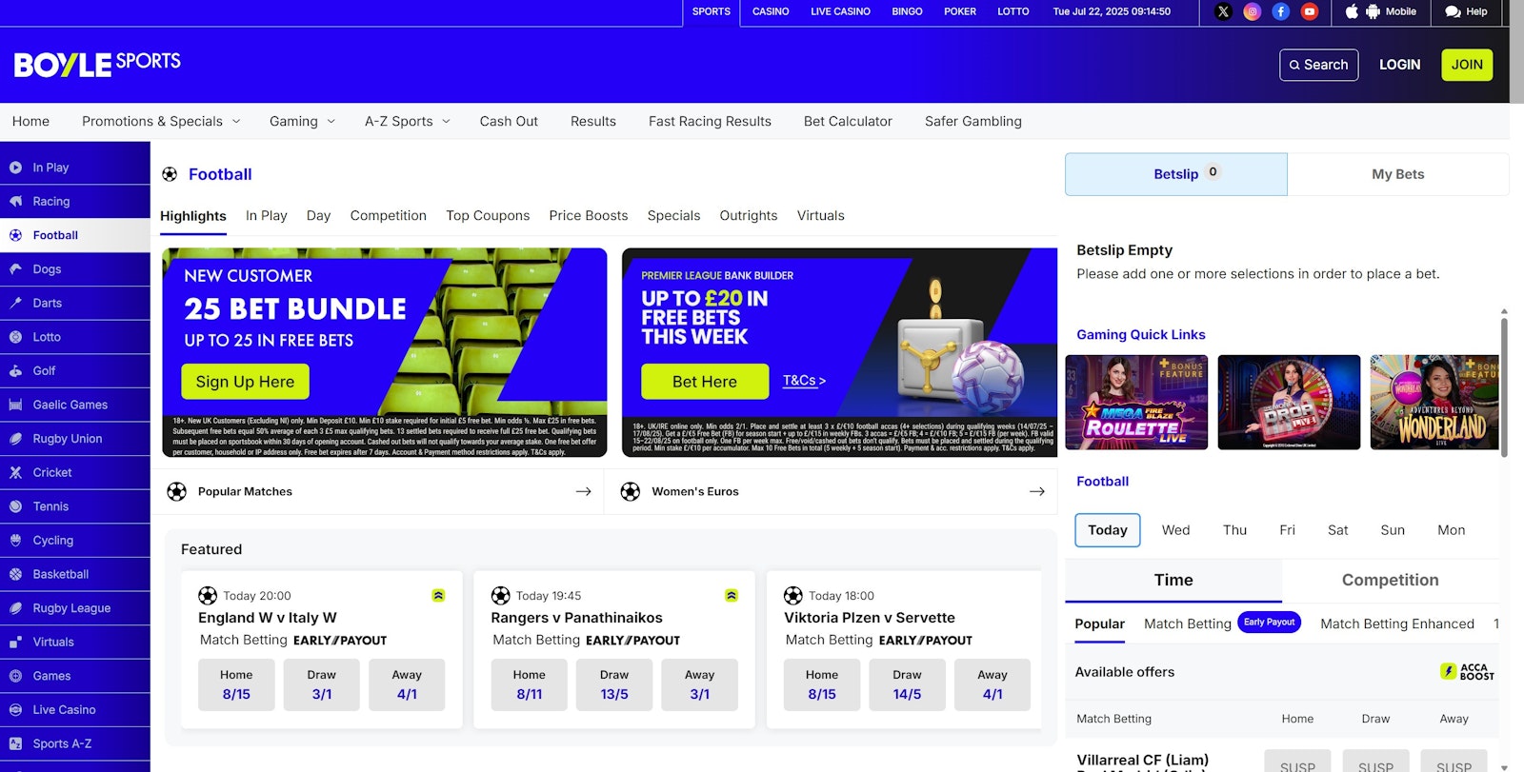
Task: Open the YouTube icon link
Action: coord(1310,11)
